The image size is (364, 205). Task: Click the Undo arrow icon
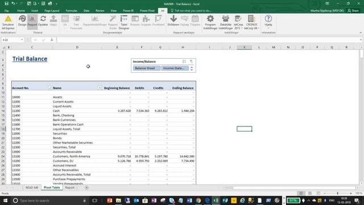13,3
